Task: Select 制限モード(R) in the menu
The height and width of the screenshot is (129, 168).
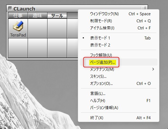Action: pyautogui.click(x=119, y=21)
